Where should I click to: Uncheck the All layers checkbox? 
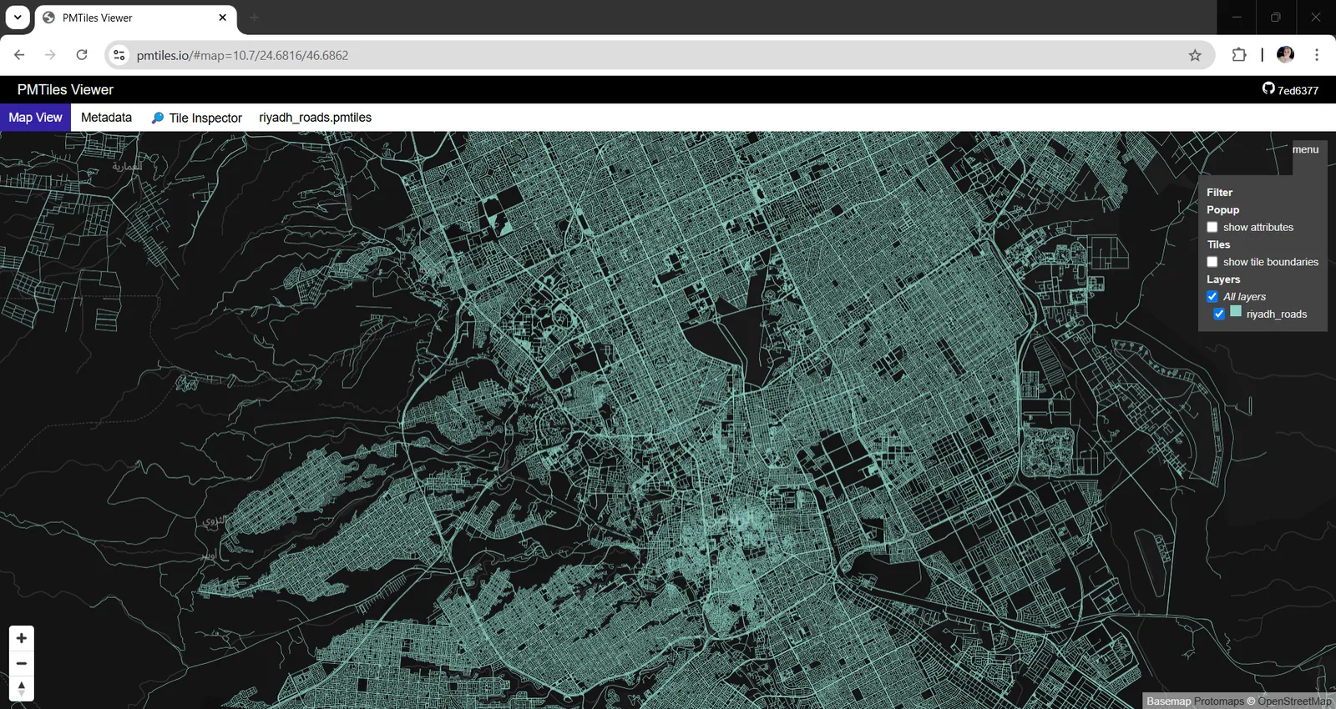(1212, 297)
